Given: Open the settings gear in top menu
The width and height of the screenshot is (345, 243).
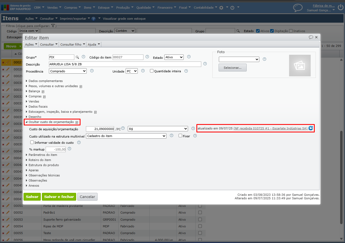Looking at the screenshot, I should [221, 8].
